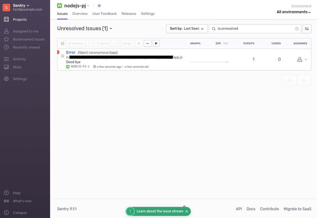Bookmark selected issues with star button

[x=139, y=43]
